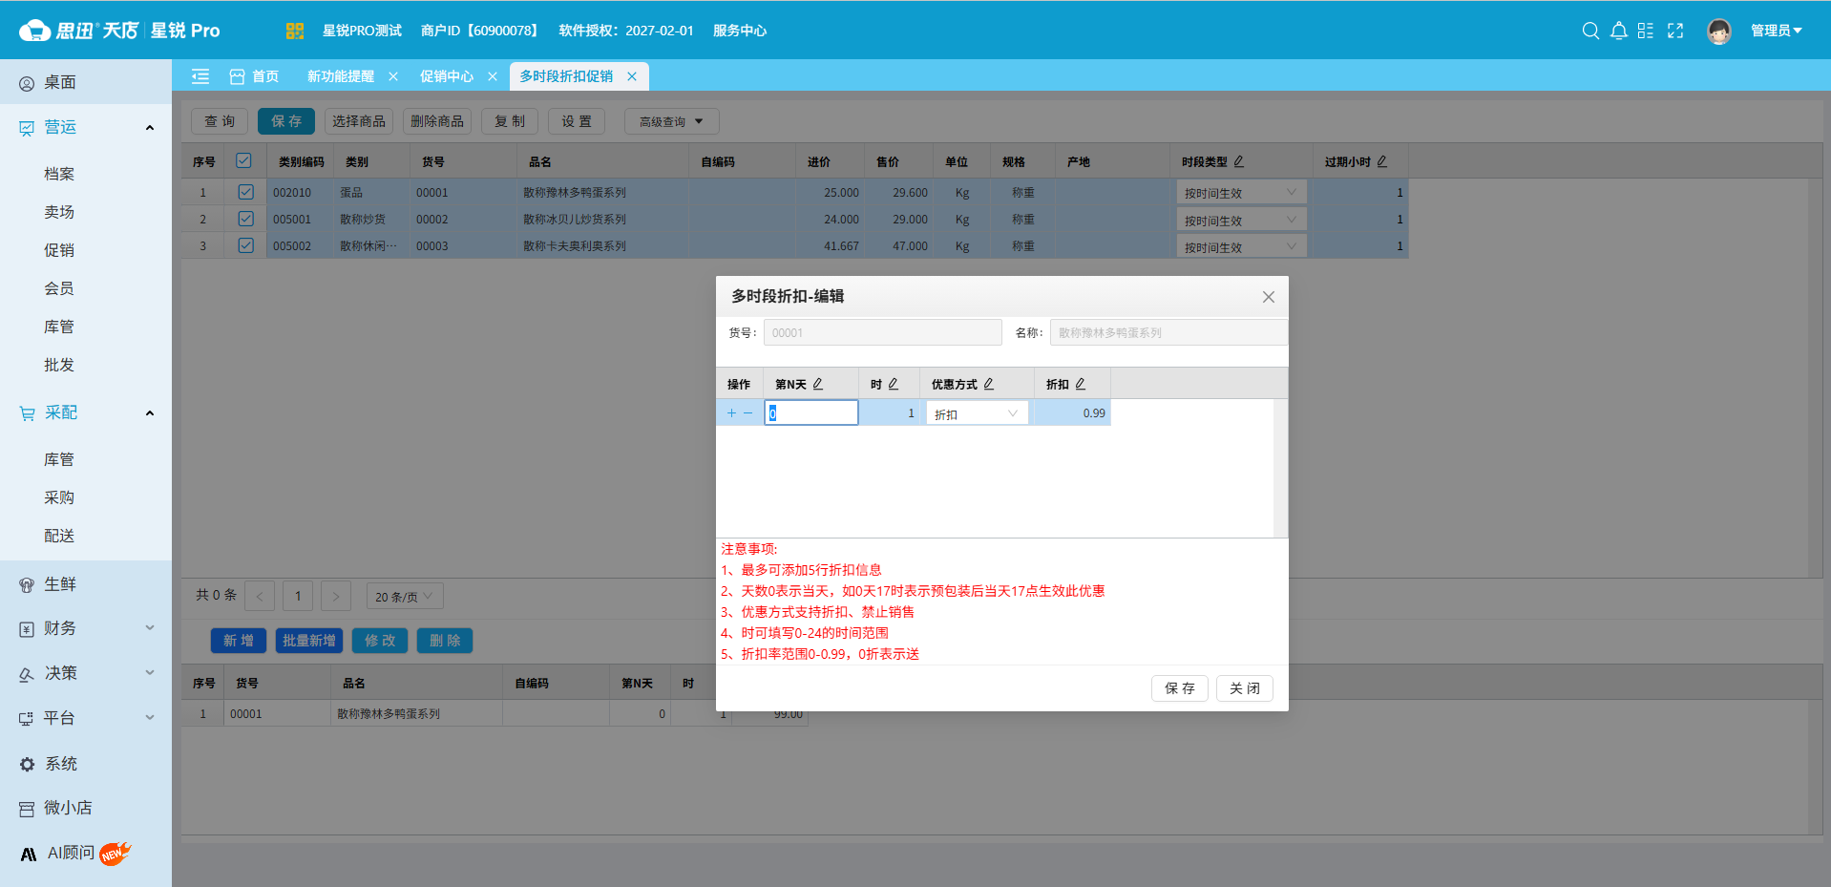Click the plus icon to add discount row
Viewport: 1831px width, 887px height.
pos(731,413)
